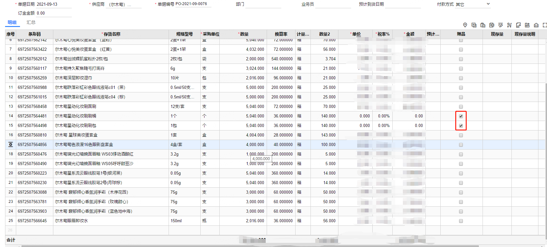The width and height of the screenshot is (547, 247).
Task: Select barcode cell 6972507560476
Action: tap(35, 154)
